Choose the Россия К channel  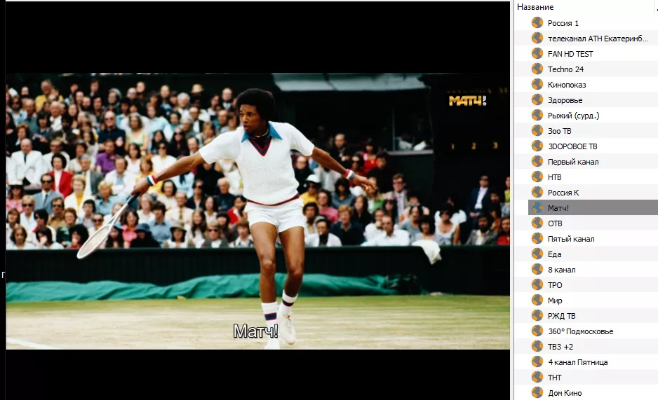(x=563, y=193)
